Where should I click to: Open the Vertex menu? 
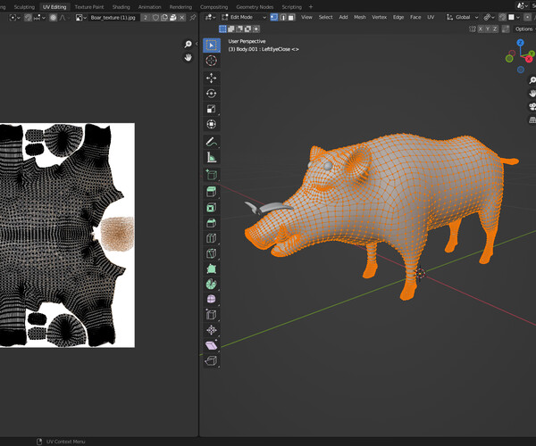379,17
